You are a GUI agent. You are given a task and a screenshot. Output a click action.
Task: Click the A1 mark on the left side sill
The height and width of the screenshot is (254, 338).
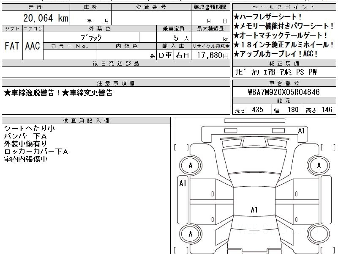click(x=183, y=183)
